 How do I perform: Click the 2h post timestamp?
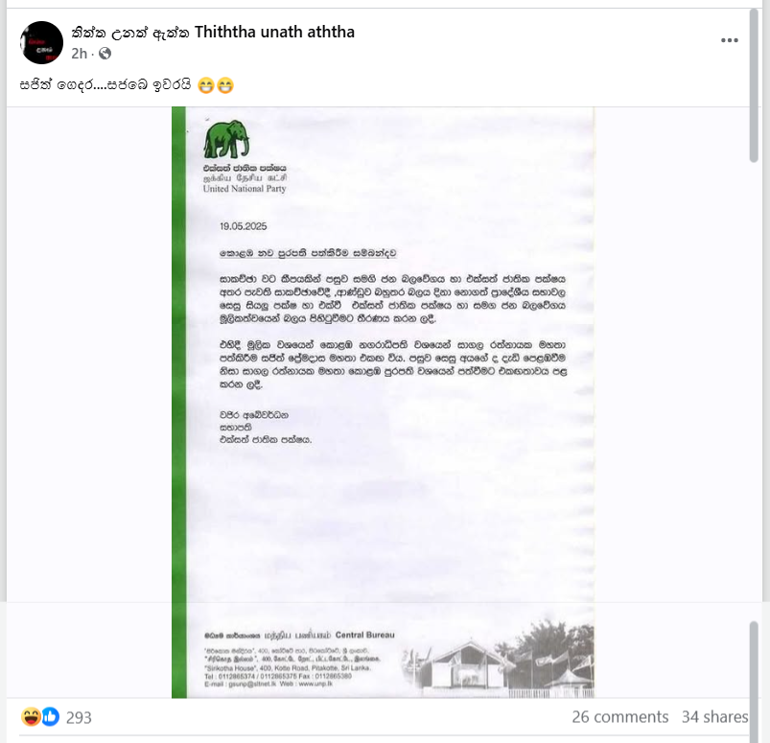pyautogui.click(x=79, y=53)
